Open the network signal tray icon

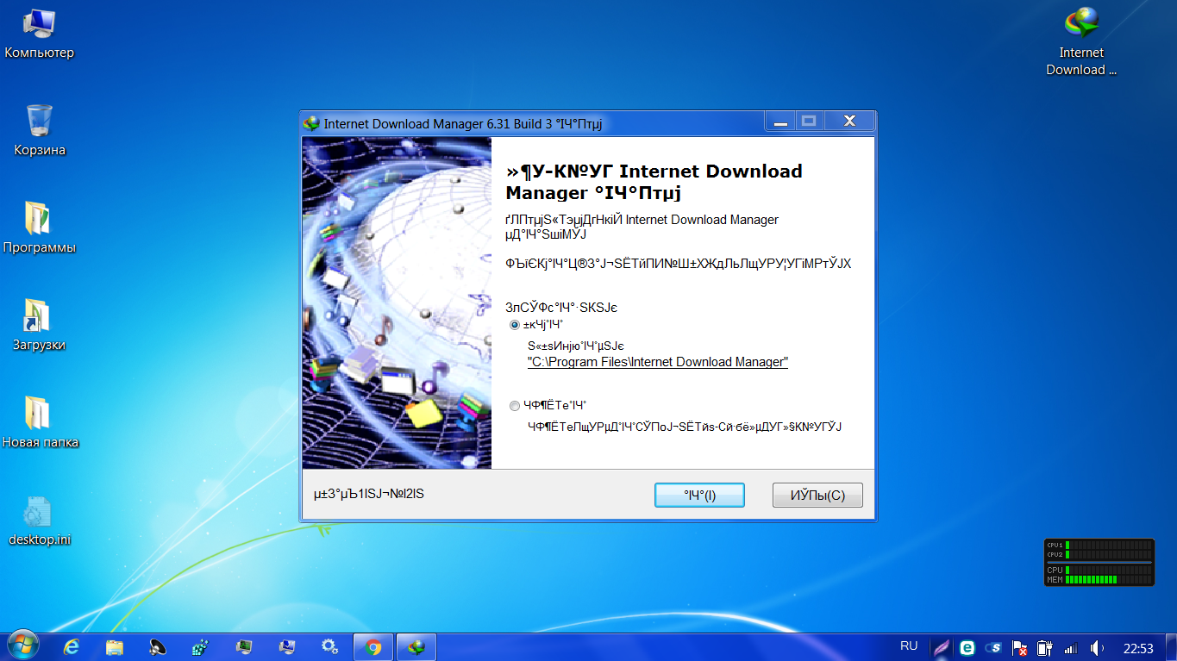tap(1071, 647)
